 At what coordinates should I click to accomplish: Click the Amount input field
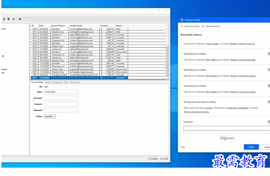point(61,110)
